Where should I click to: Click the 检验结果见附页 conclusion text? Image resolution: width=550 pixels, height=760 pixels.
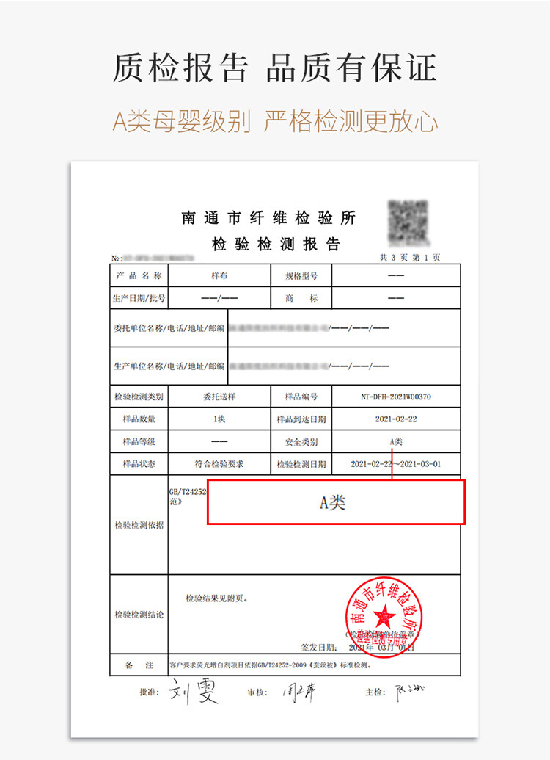217,598
